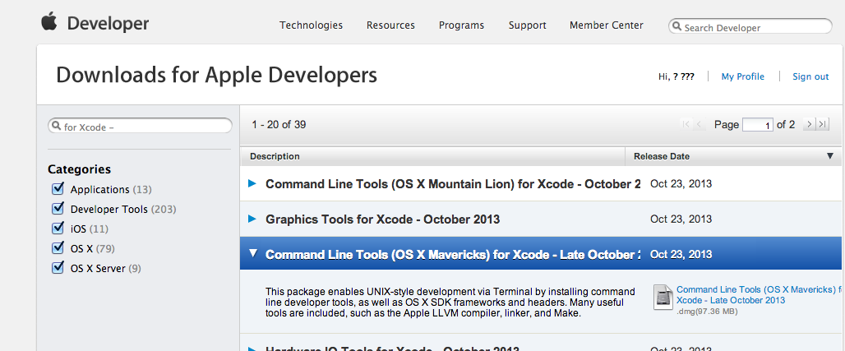
Task: Click 'Downloads for Apple Developers' heading
Action: click(217, 75)
